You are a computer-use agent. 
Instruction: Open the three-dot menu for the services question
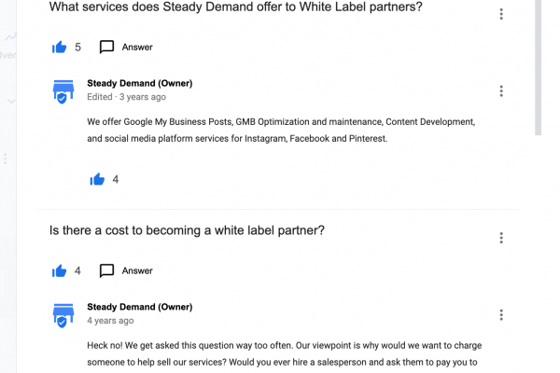coord(501,14)
